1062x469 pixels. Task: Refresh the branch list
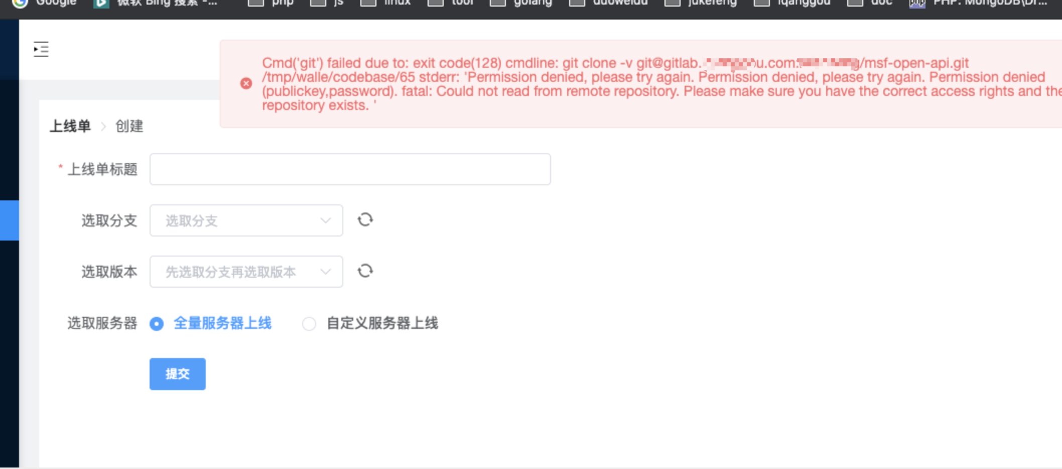[x=365, y=220]
